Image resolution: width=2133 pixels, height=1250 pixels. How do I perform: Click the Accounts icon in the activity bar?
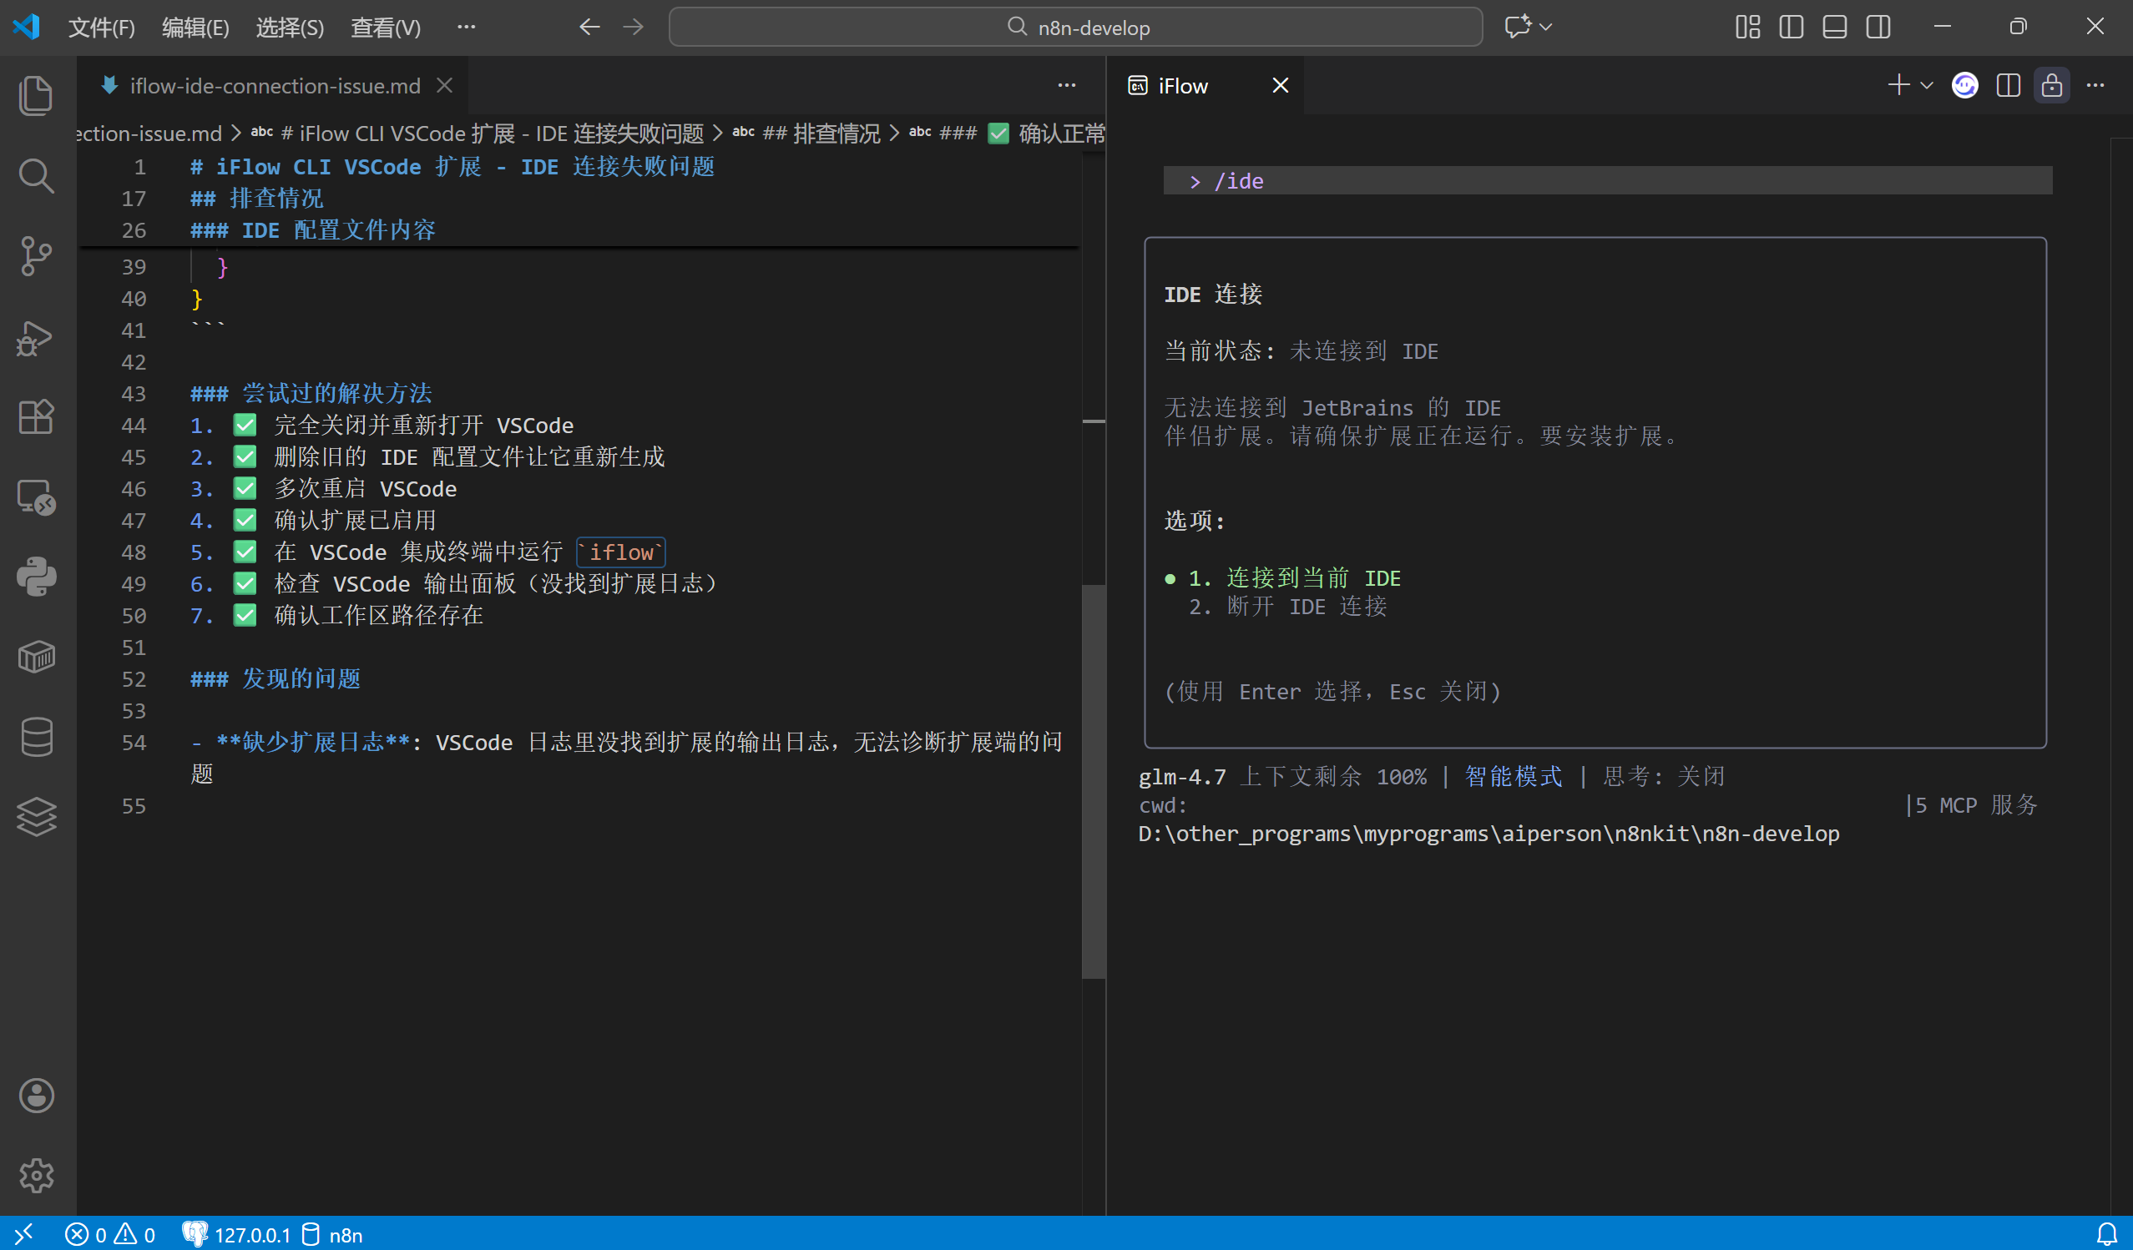tap(36, 1096)
